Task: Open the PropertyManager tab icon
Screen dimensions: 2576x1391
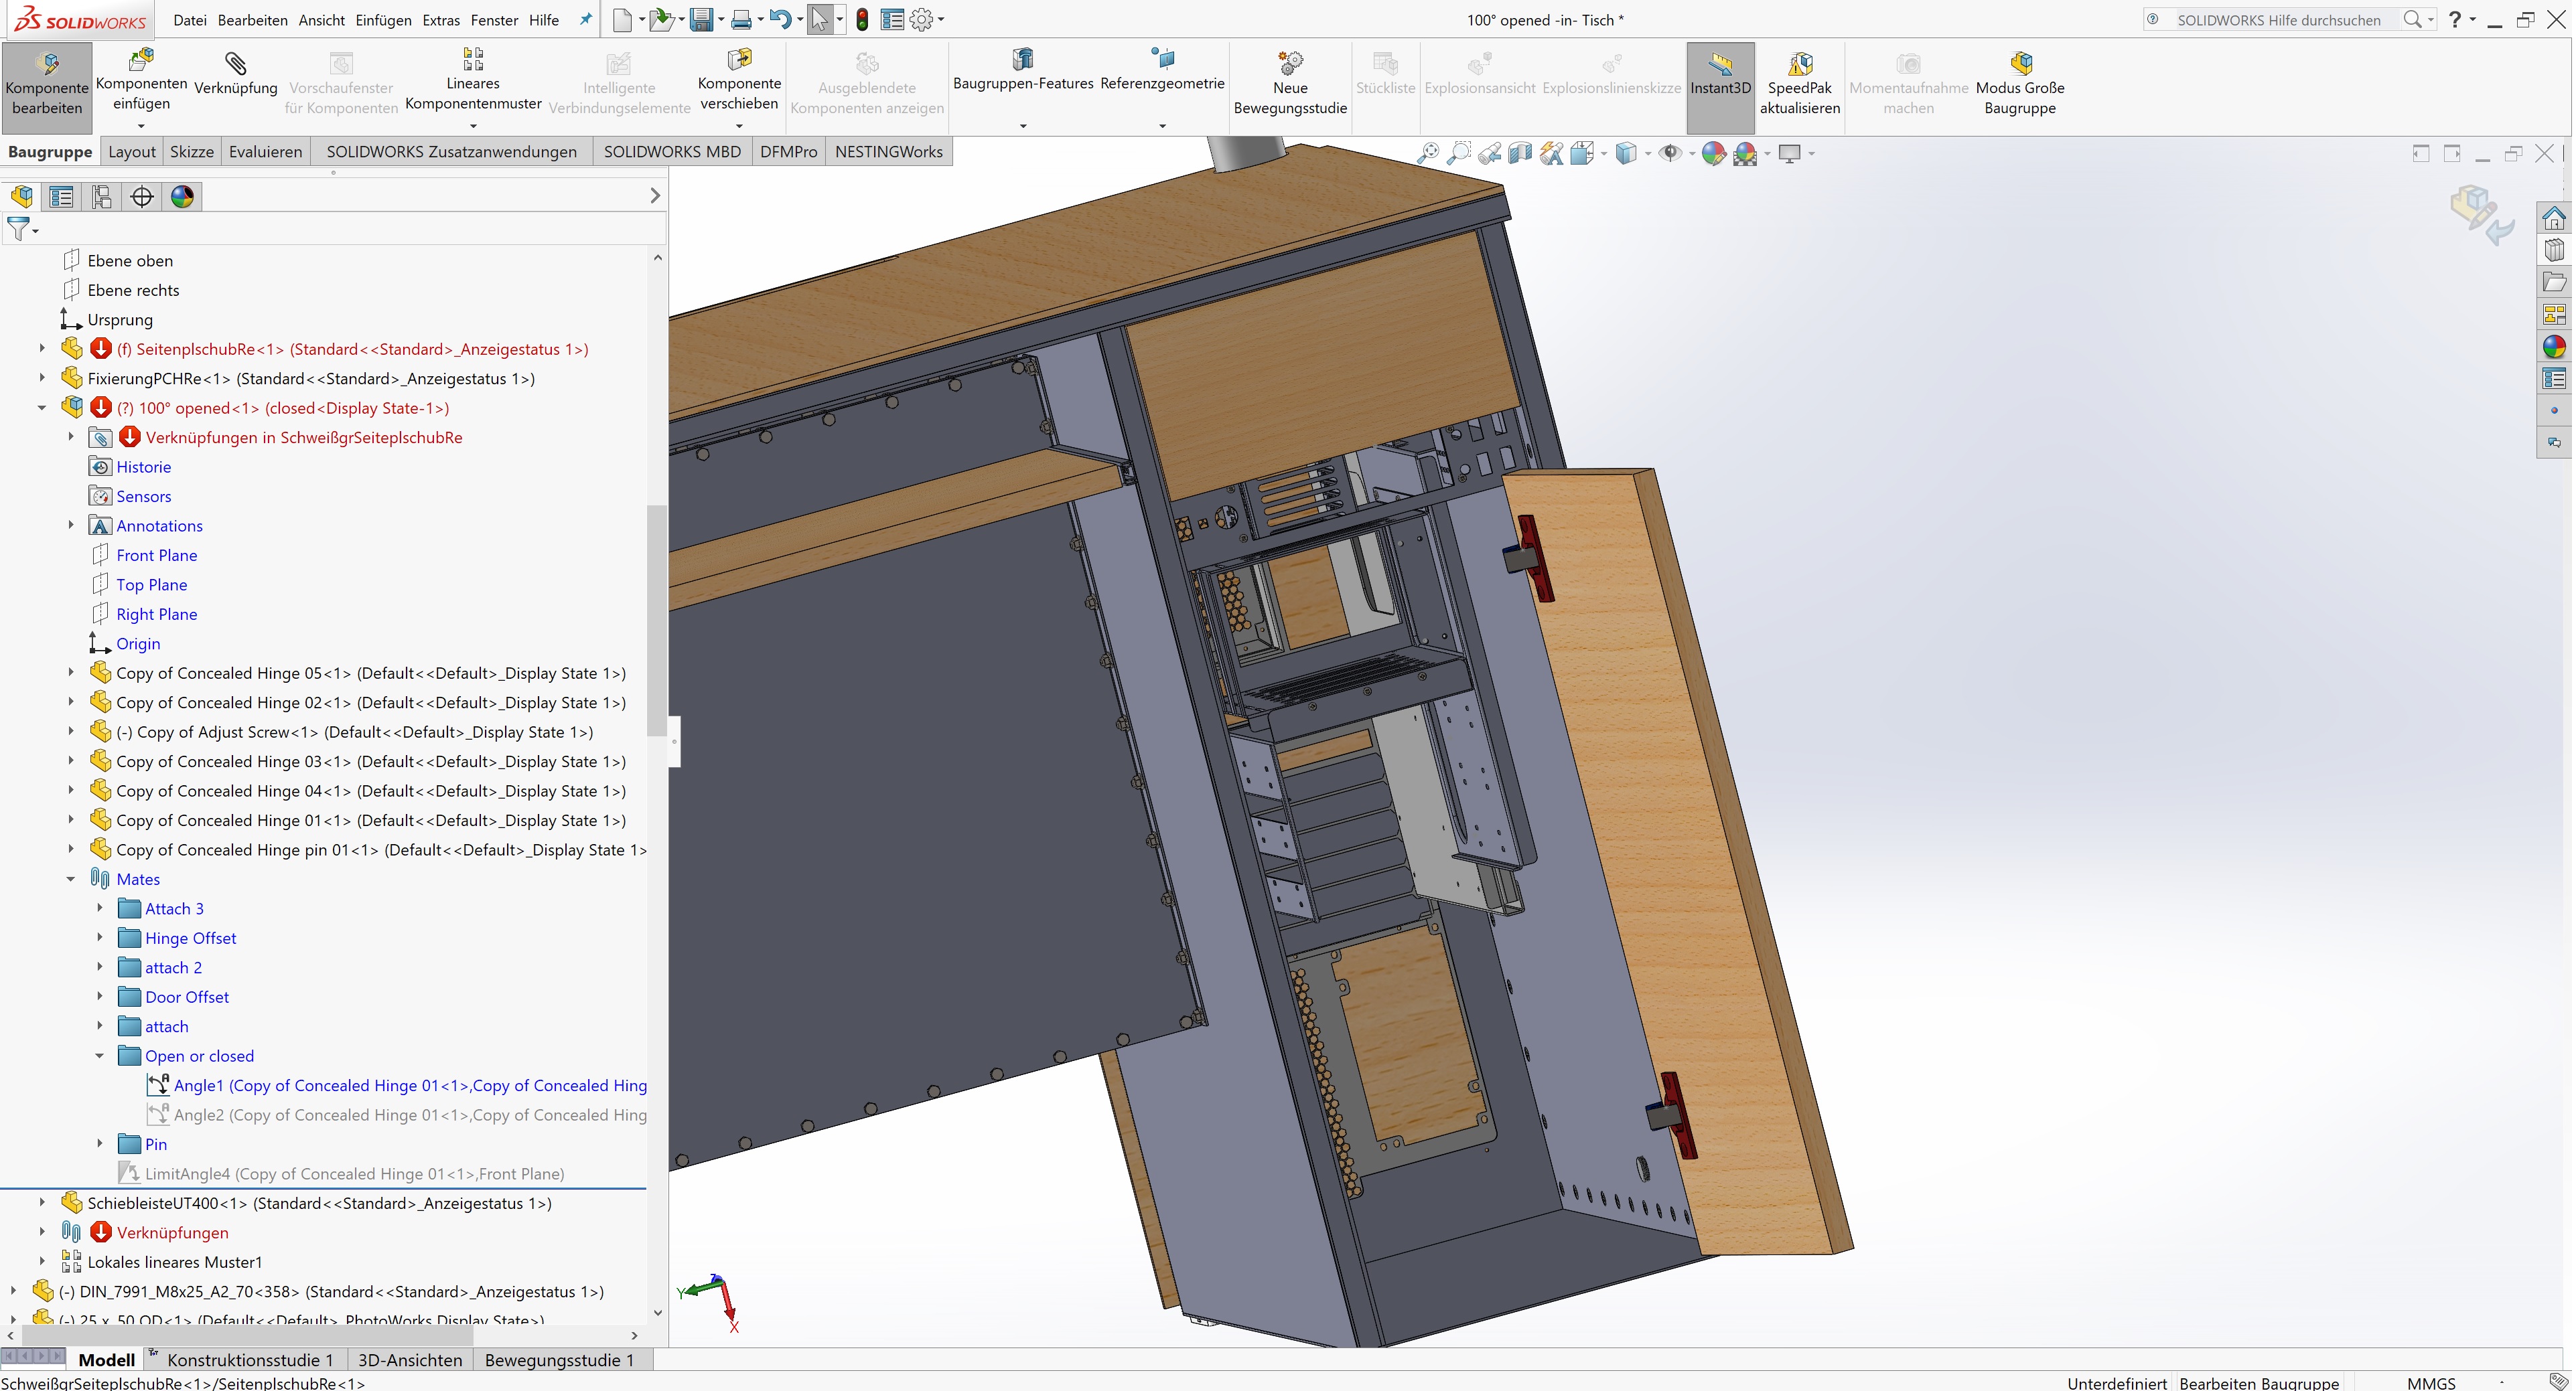Action: tap(62, 197)
